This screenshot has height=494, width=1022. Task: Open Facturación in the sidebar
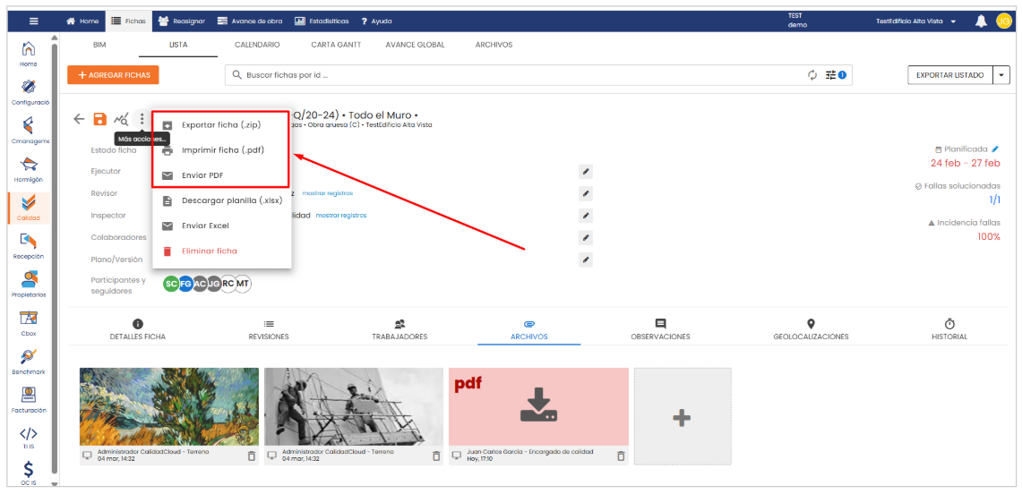29,398
